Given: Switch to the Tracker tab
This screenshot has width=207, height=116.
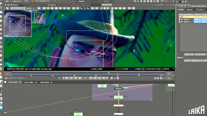Looking at the screenshot, I should click(180, 10).
